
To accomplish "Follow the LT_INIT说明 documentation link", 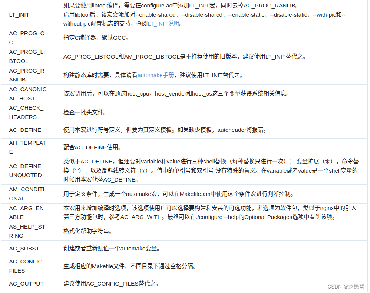I will pyautogui.click(x=163, y=23).
